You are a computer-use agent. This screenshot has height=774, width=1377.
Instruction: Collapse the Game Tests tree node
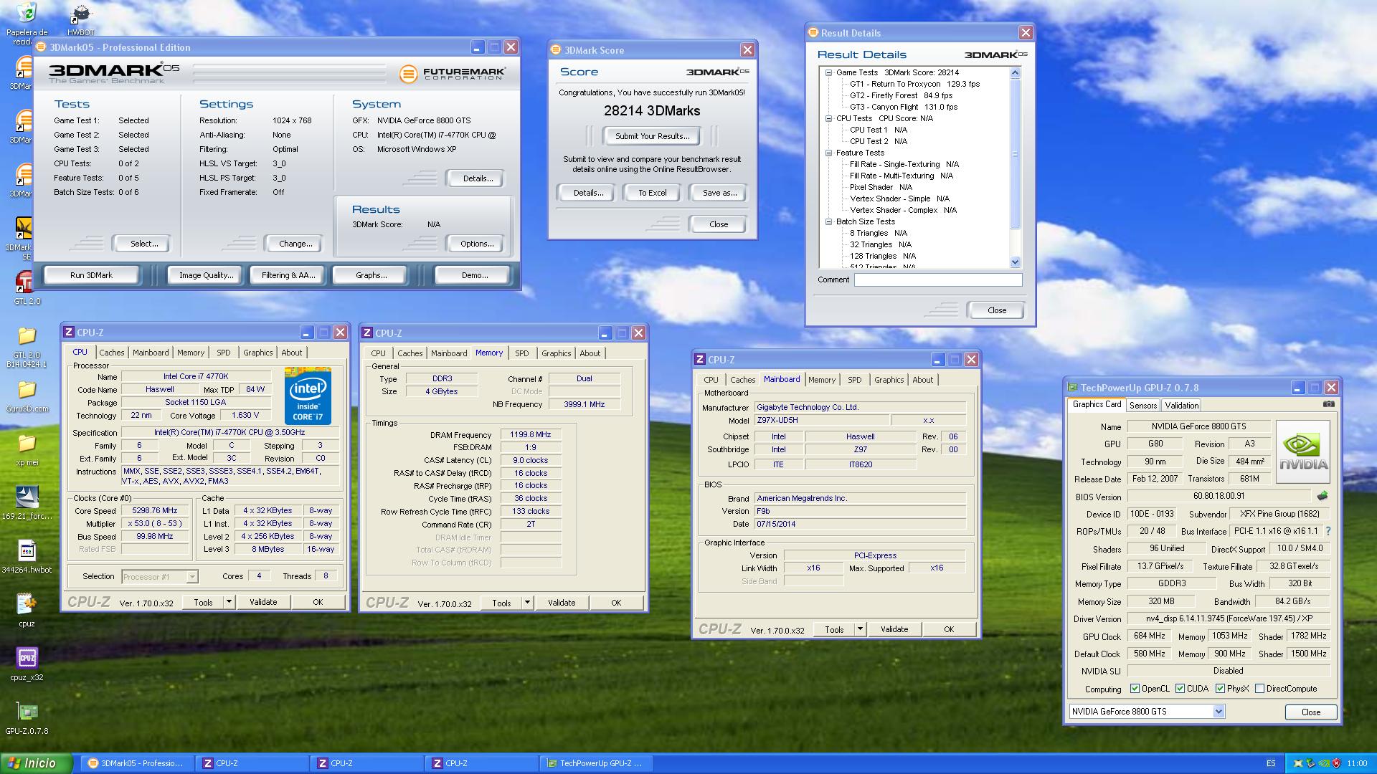click(x=828, y=72)
